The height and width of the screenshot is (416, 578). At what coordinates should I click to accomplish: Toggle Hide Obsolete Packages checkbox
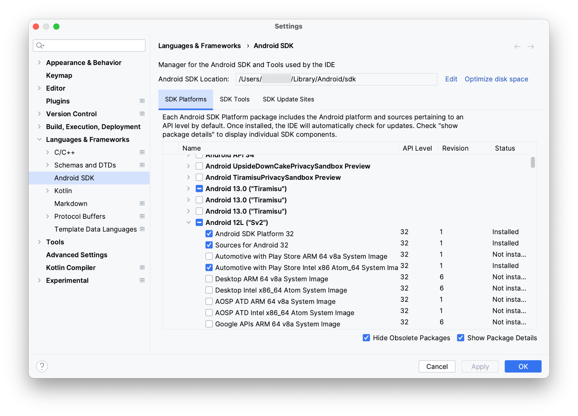tap(367, 338)
